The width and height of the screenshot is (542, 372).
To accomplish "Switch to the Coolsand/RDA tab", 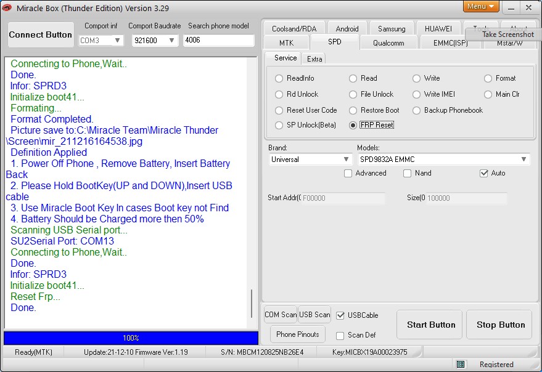I will tap(294, 29).
